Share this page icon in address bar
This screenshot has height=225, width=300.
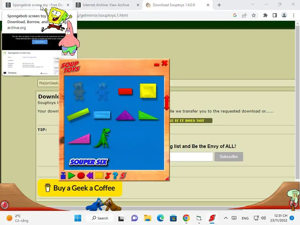[244, 15]
